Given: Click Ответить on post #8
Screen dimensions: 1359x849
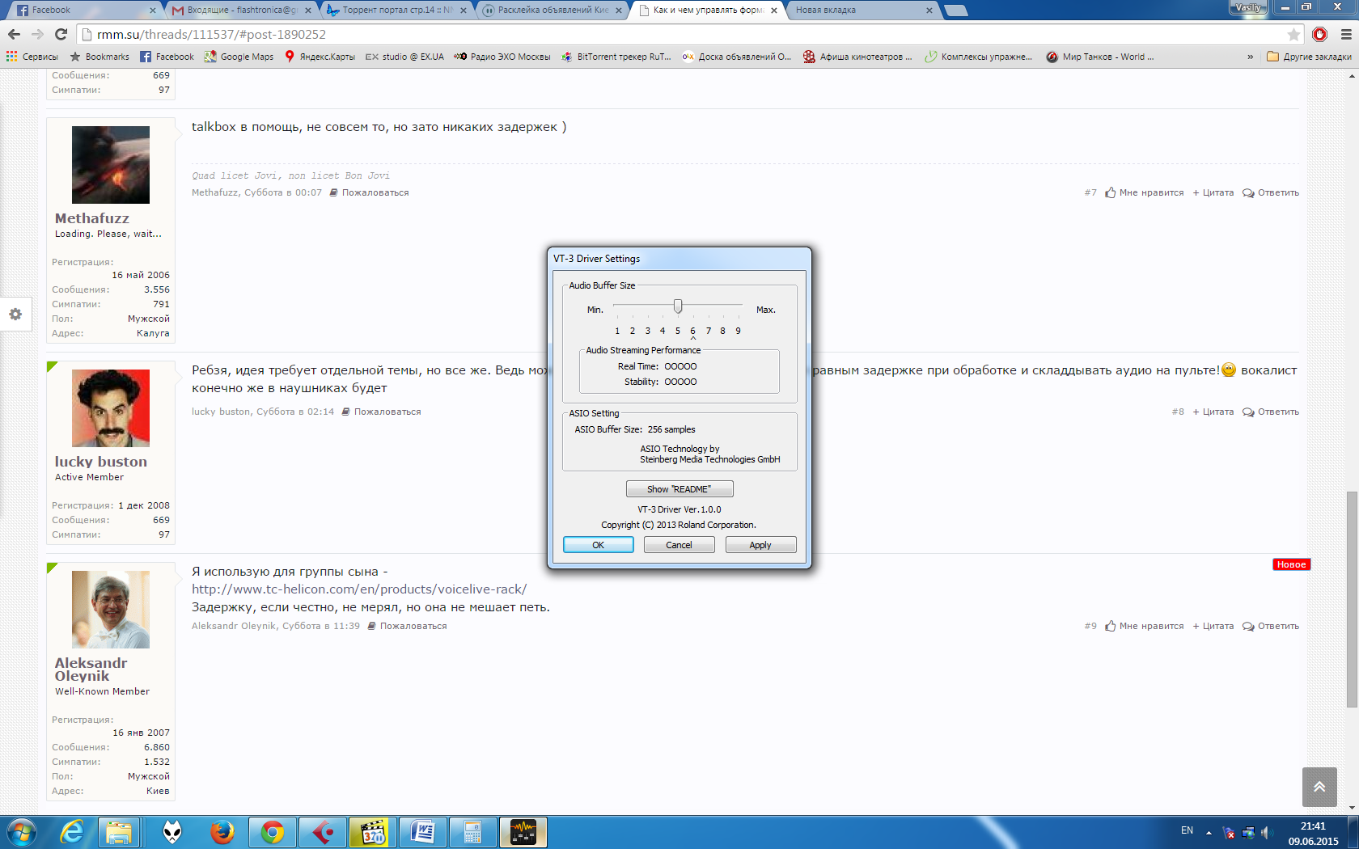Looking at the screenshot, I should (1271, 412).
